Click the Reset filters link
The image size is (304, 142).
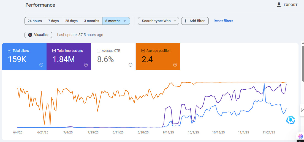[x=223, y=21]
